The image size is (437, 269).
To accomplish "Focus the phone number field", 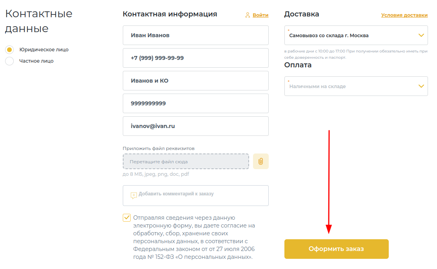I will click(x=195, y=58).
